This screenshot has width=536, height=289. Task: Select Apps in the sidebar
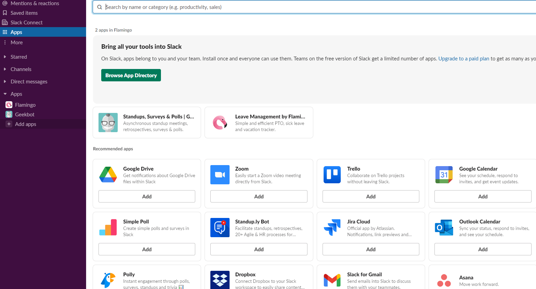[x=16, y=32]
